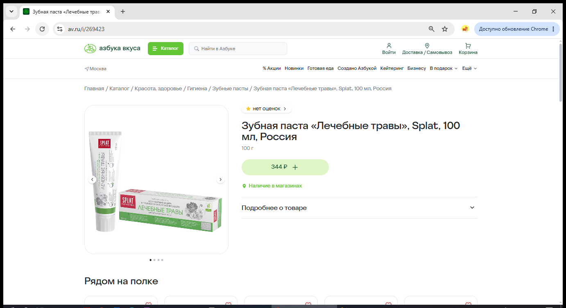Screen dimensions: 566x308
Task: Close the Зубная паста browser tab
Action: click(108, 11)
